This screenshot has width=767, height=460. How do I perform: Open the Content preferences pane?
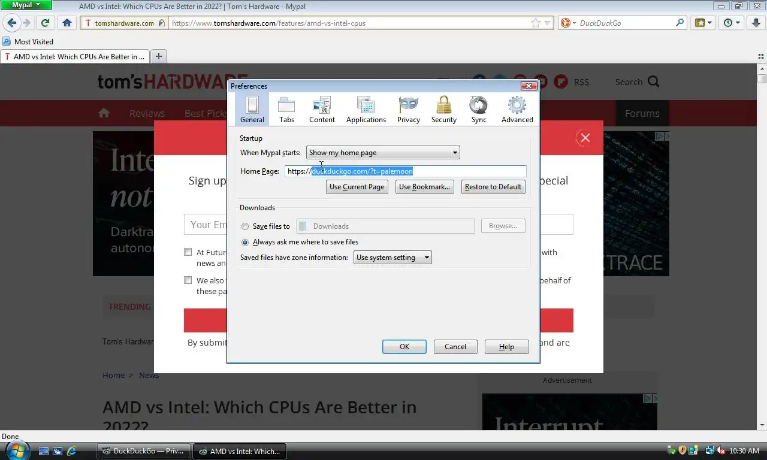tap(322, 110)
